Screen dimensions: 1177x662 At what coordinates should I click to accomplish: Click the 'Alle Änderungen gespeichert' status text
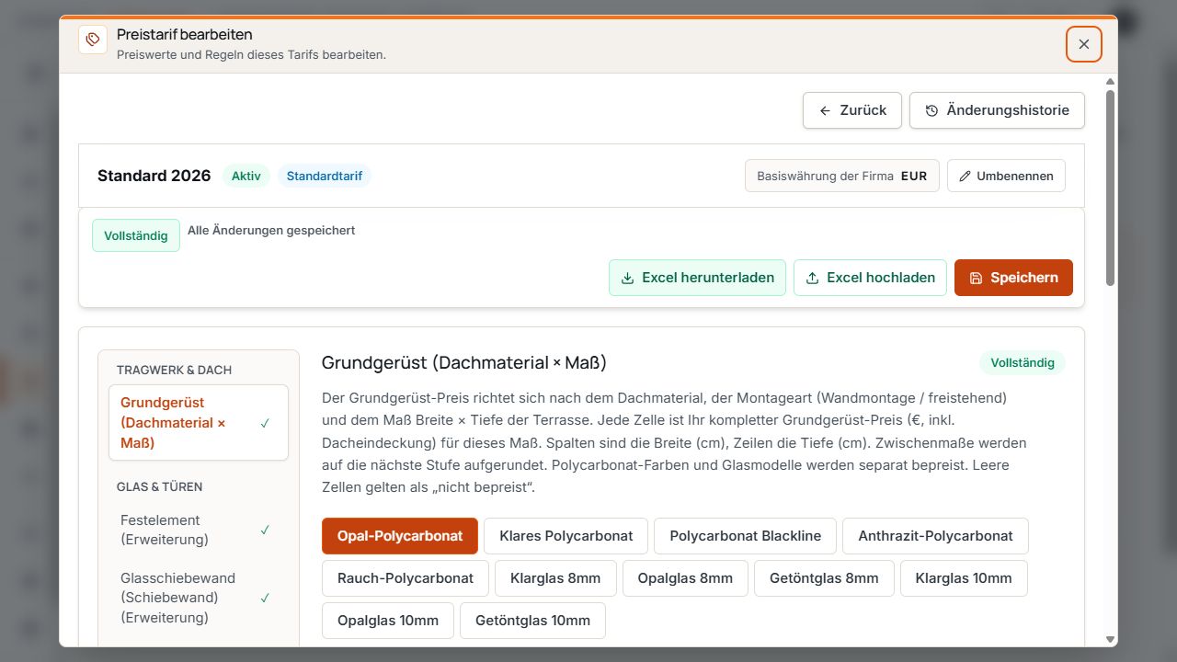tap(271, 231)
